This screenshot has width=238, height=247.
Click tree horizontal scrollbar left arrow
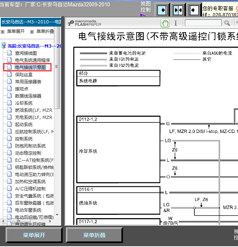(3, 221)
